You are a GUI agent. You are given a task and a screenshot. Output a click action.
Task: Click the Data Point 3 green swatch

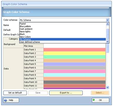(75, 57)
